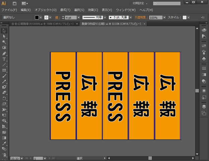Viewport: 209px width, 161px height.
Task: Click the stroke color swatch
Action: coord(46,17)
